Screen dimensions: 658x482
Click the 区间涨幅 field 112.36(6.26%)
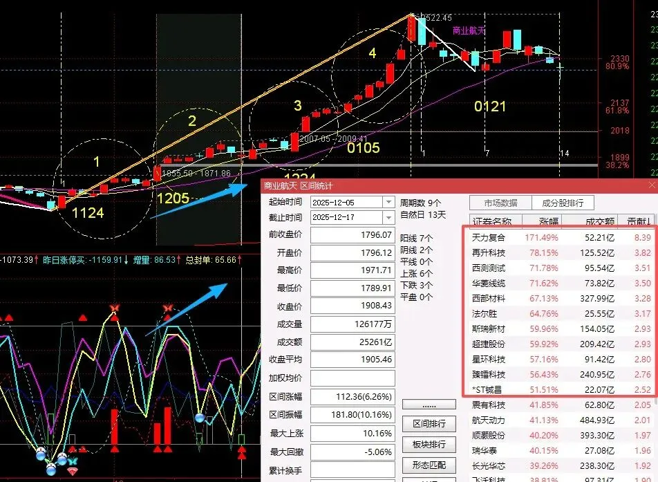(x=352, y=396)
